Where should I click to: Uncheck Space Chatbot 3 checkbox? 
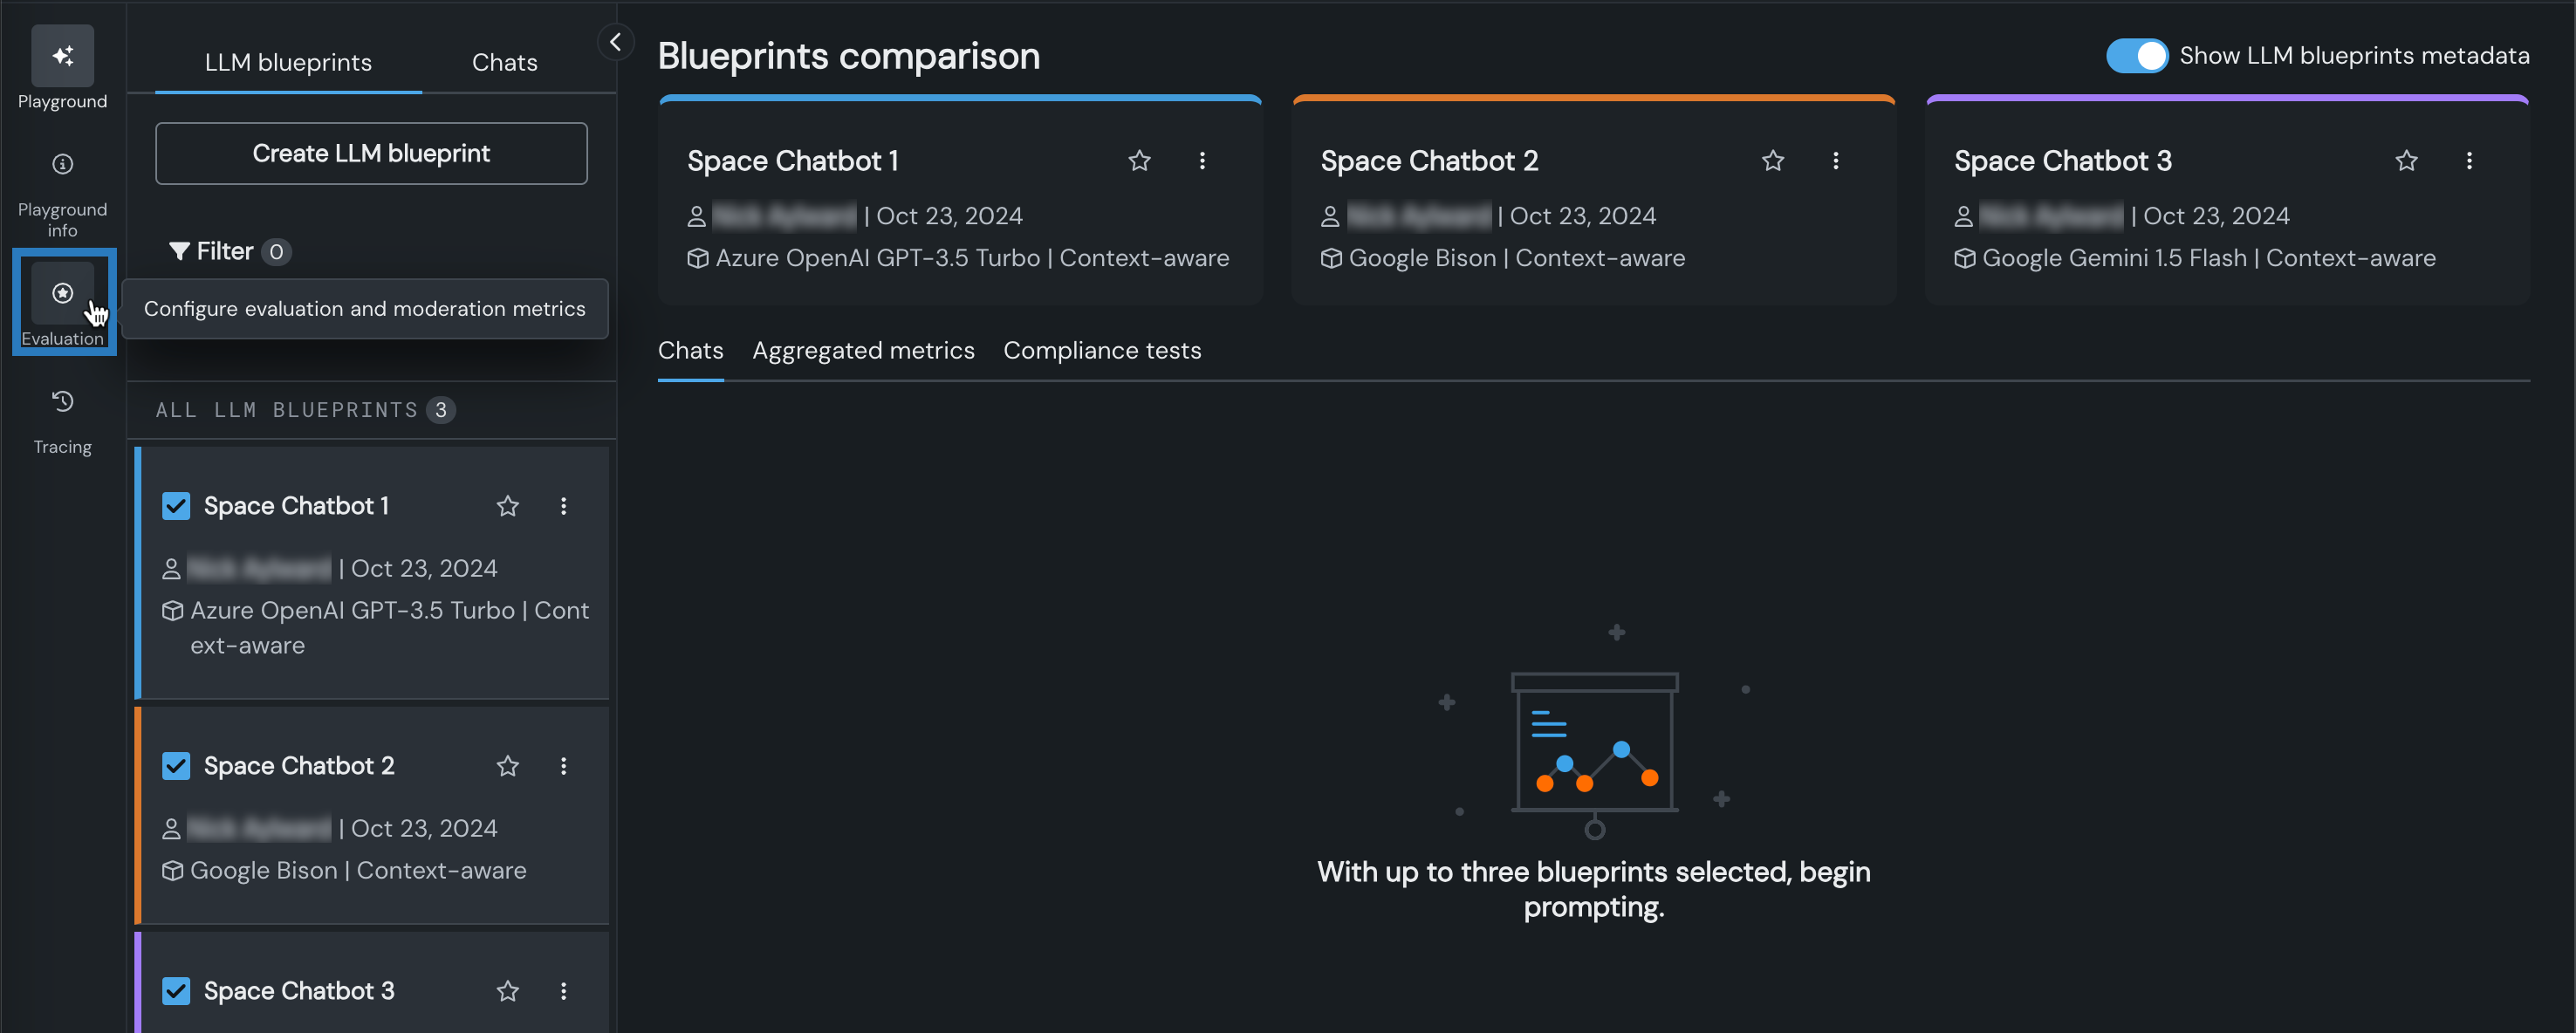pyautogui.click(x=176, y=991)
